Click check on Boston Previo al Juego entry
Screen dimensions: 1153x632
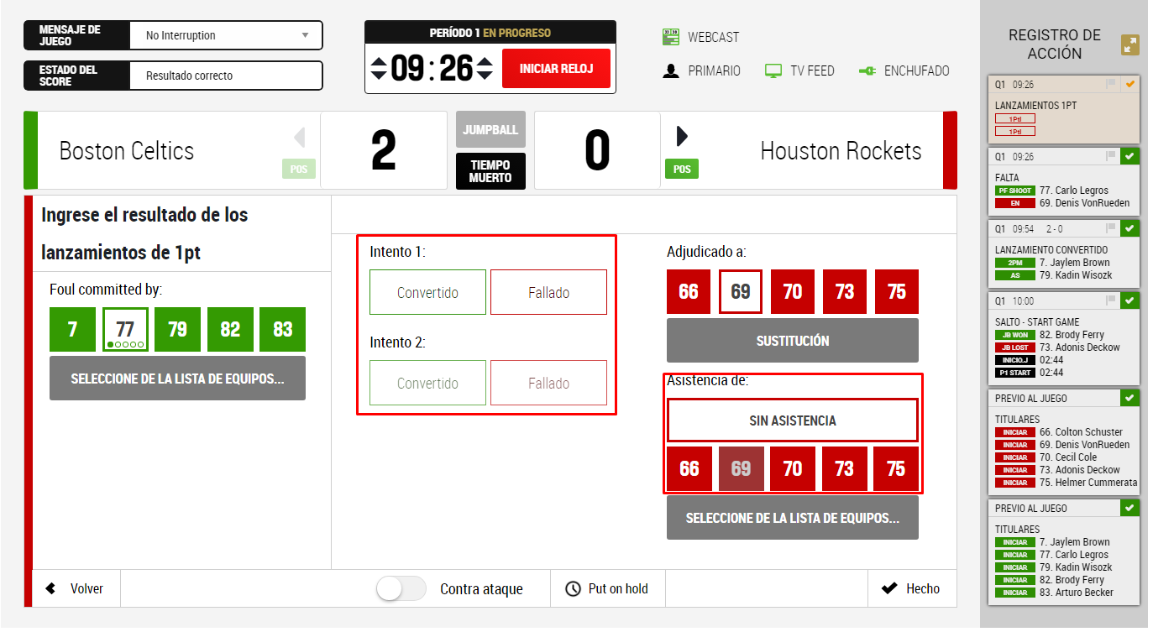point(1130,508)
